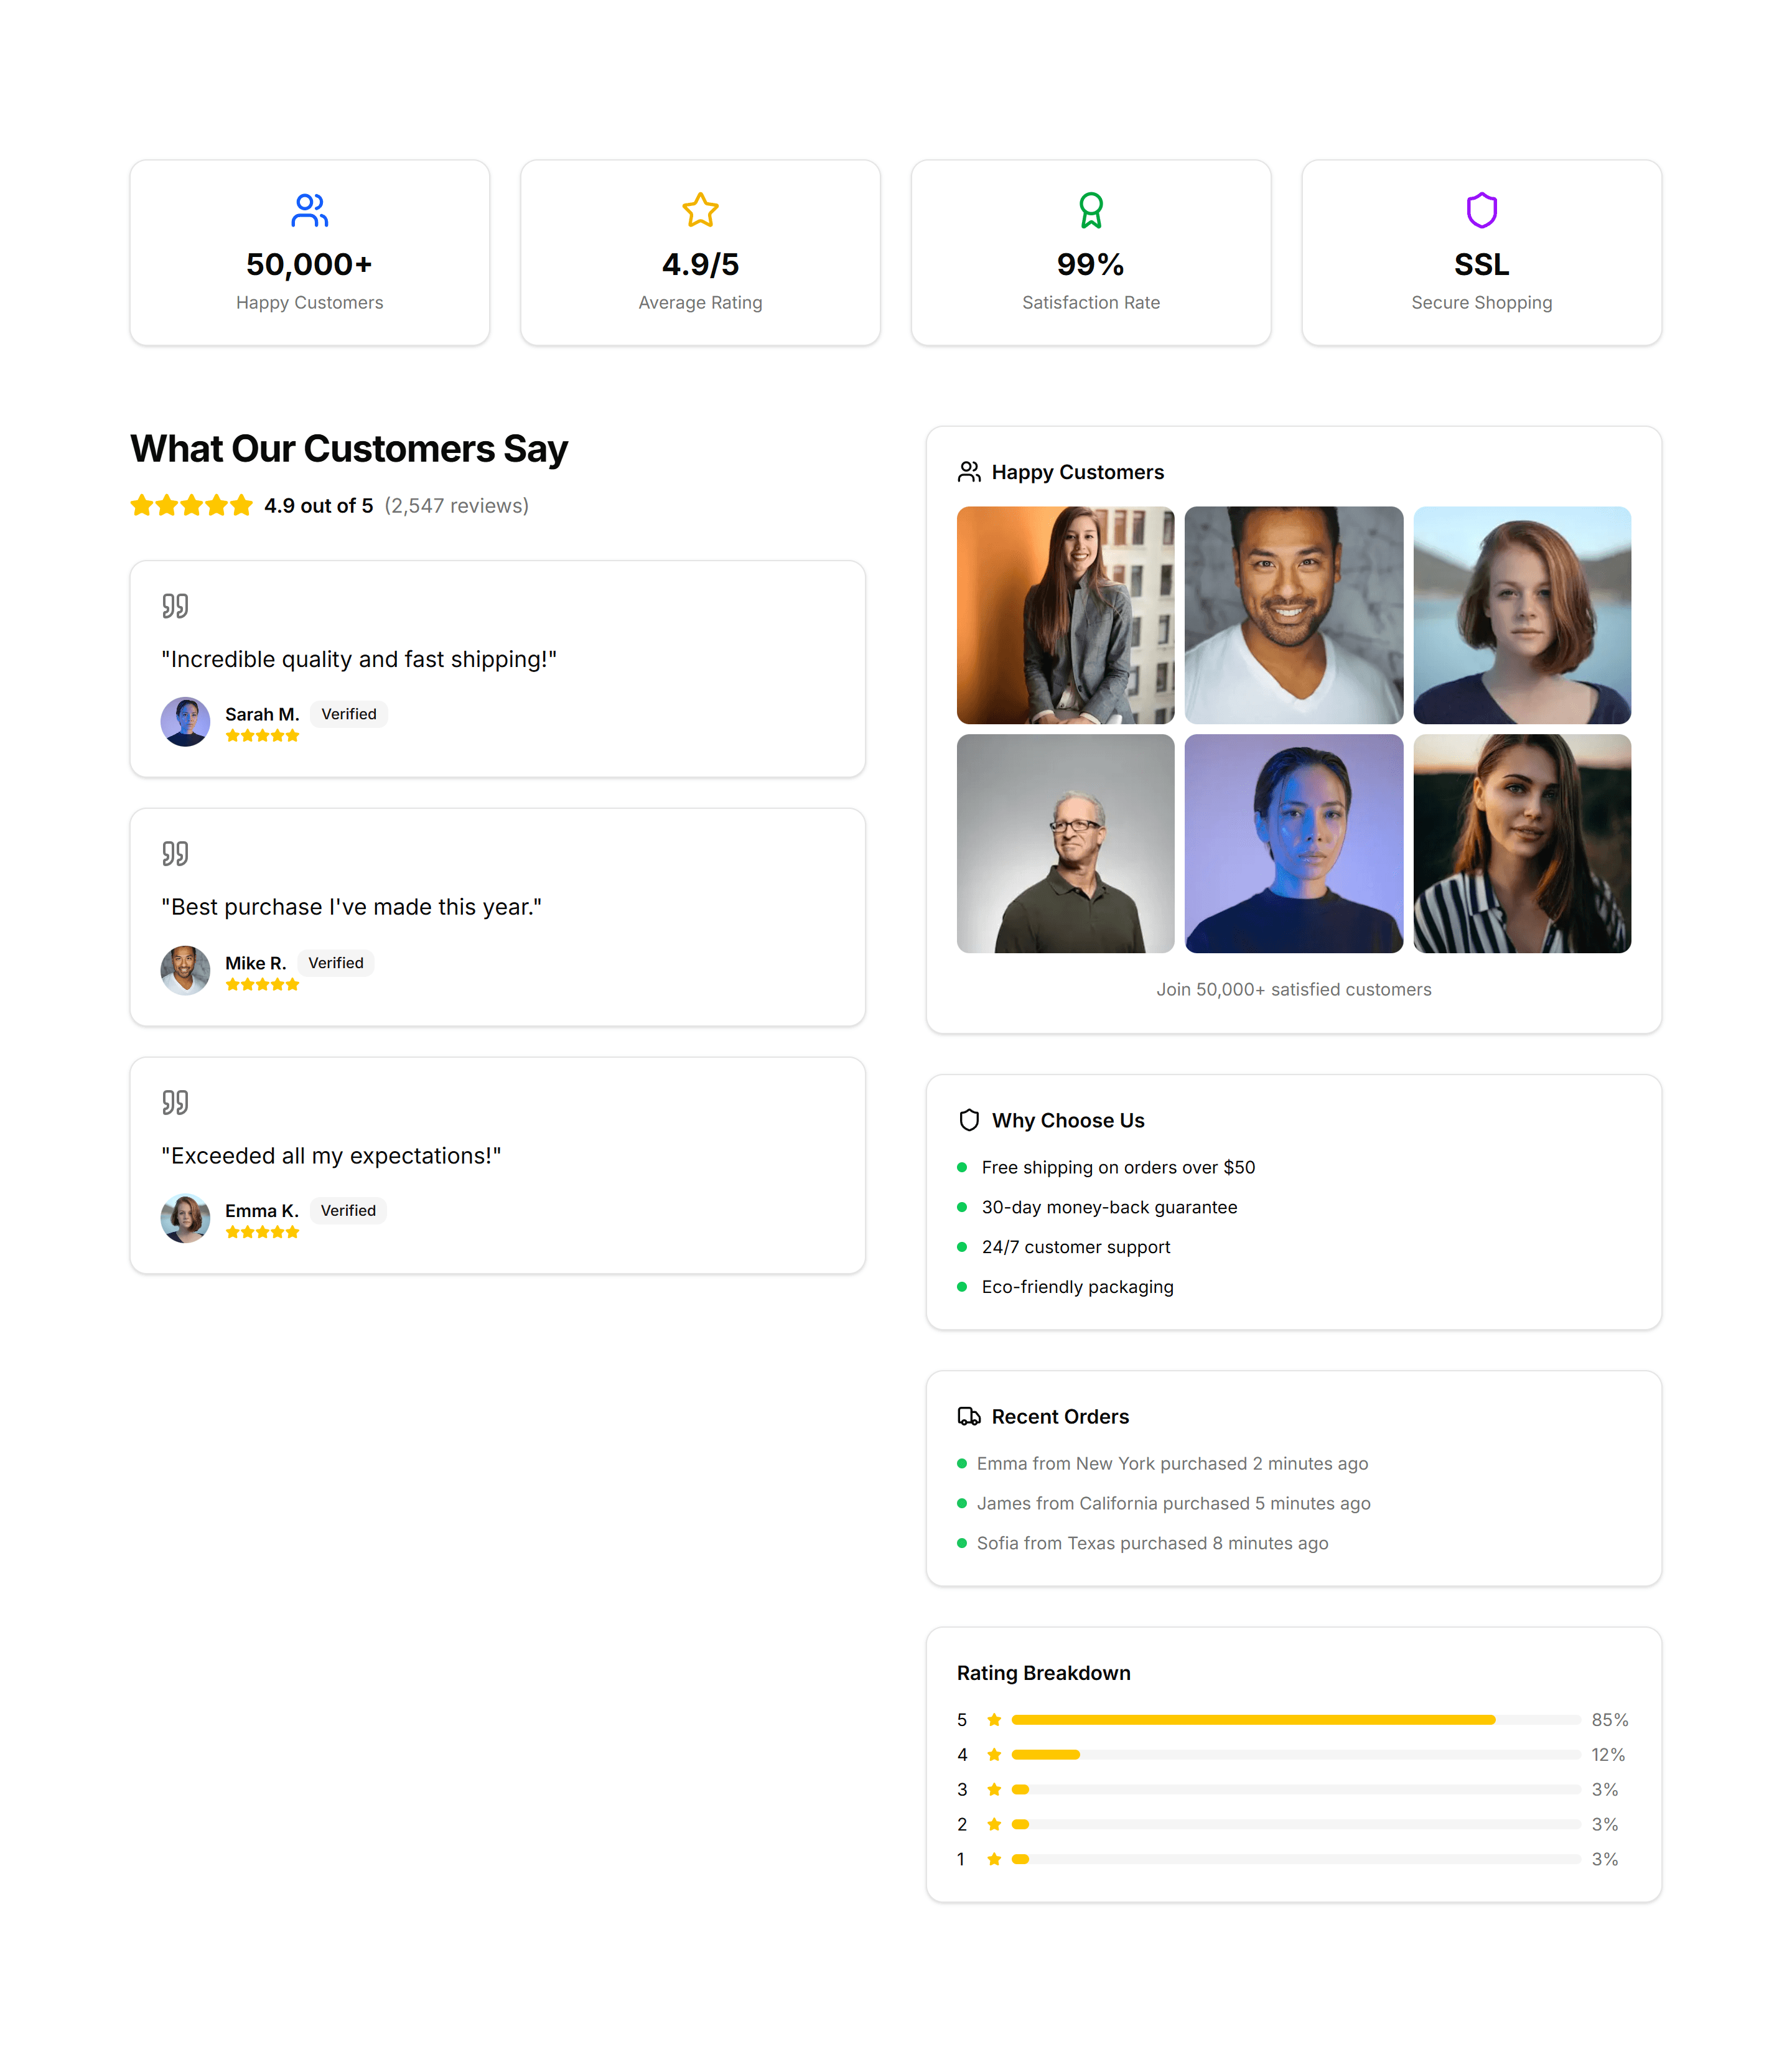Open photo of woman in blue lighting
Viewport: 1792px width, 2062px height.
[x=1294, y=843]
